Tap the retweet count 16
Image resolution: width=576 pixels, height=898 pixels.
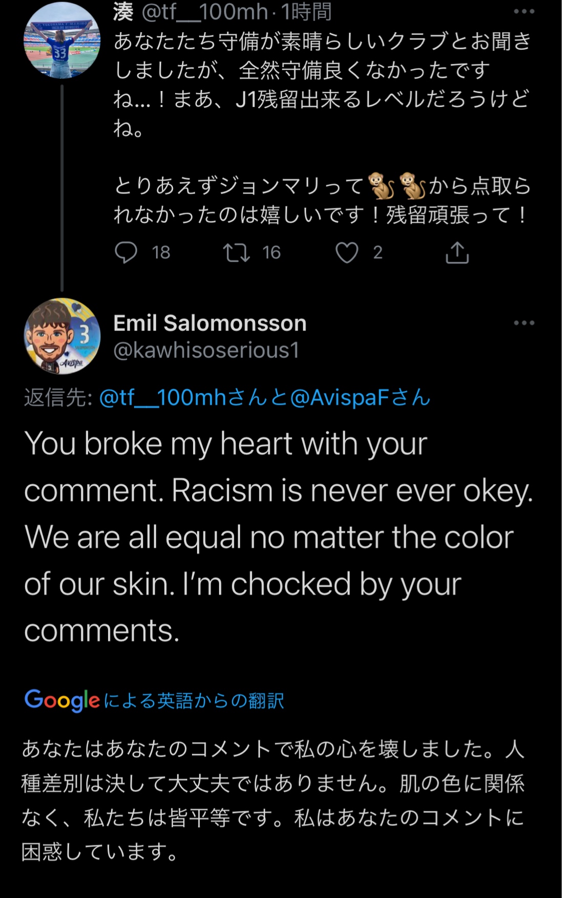(x=271, y=252)
